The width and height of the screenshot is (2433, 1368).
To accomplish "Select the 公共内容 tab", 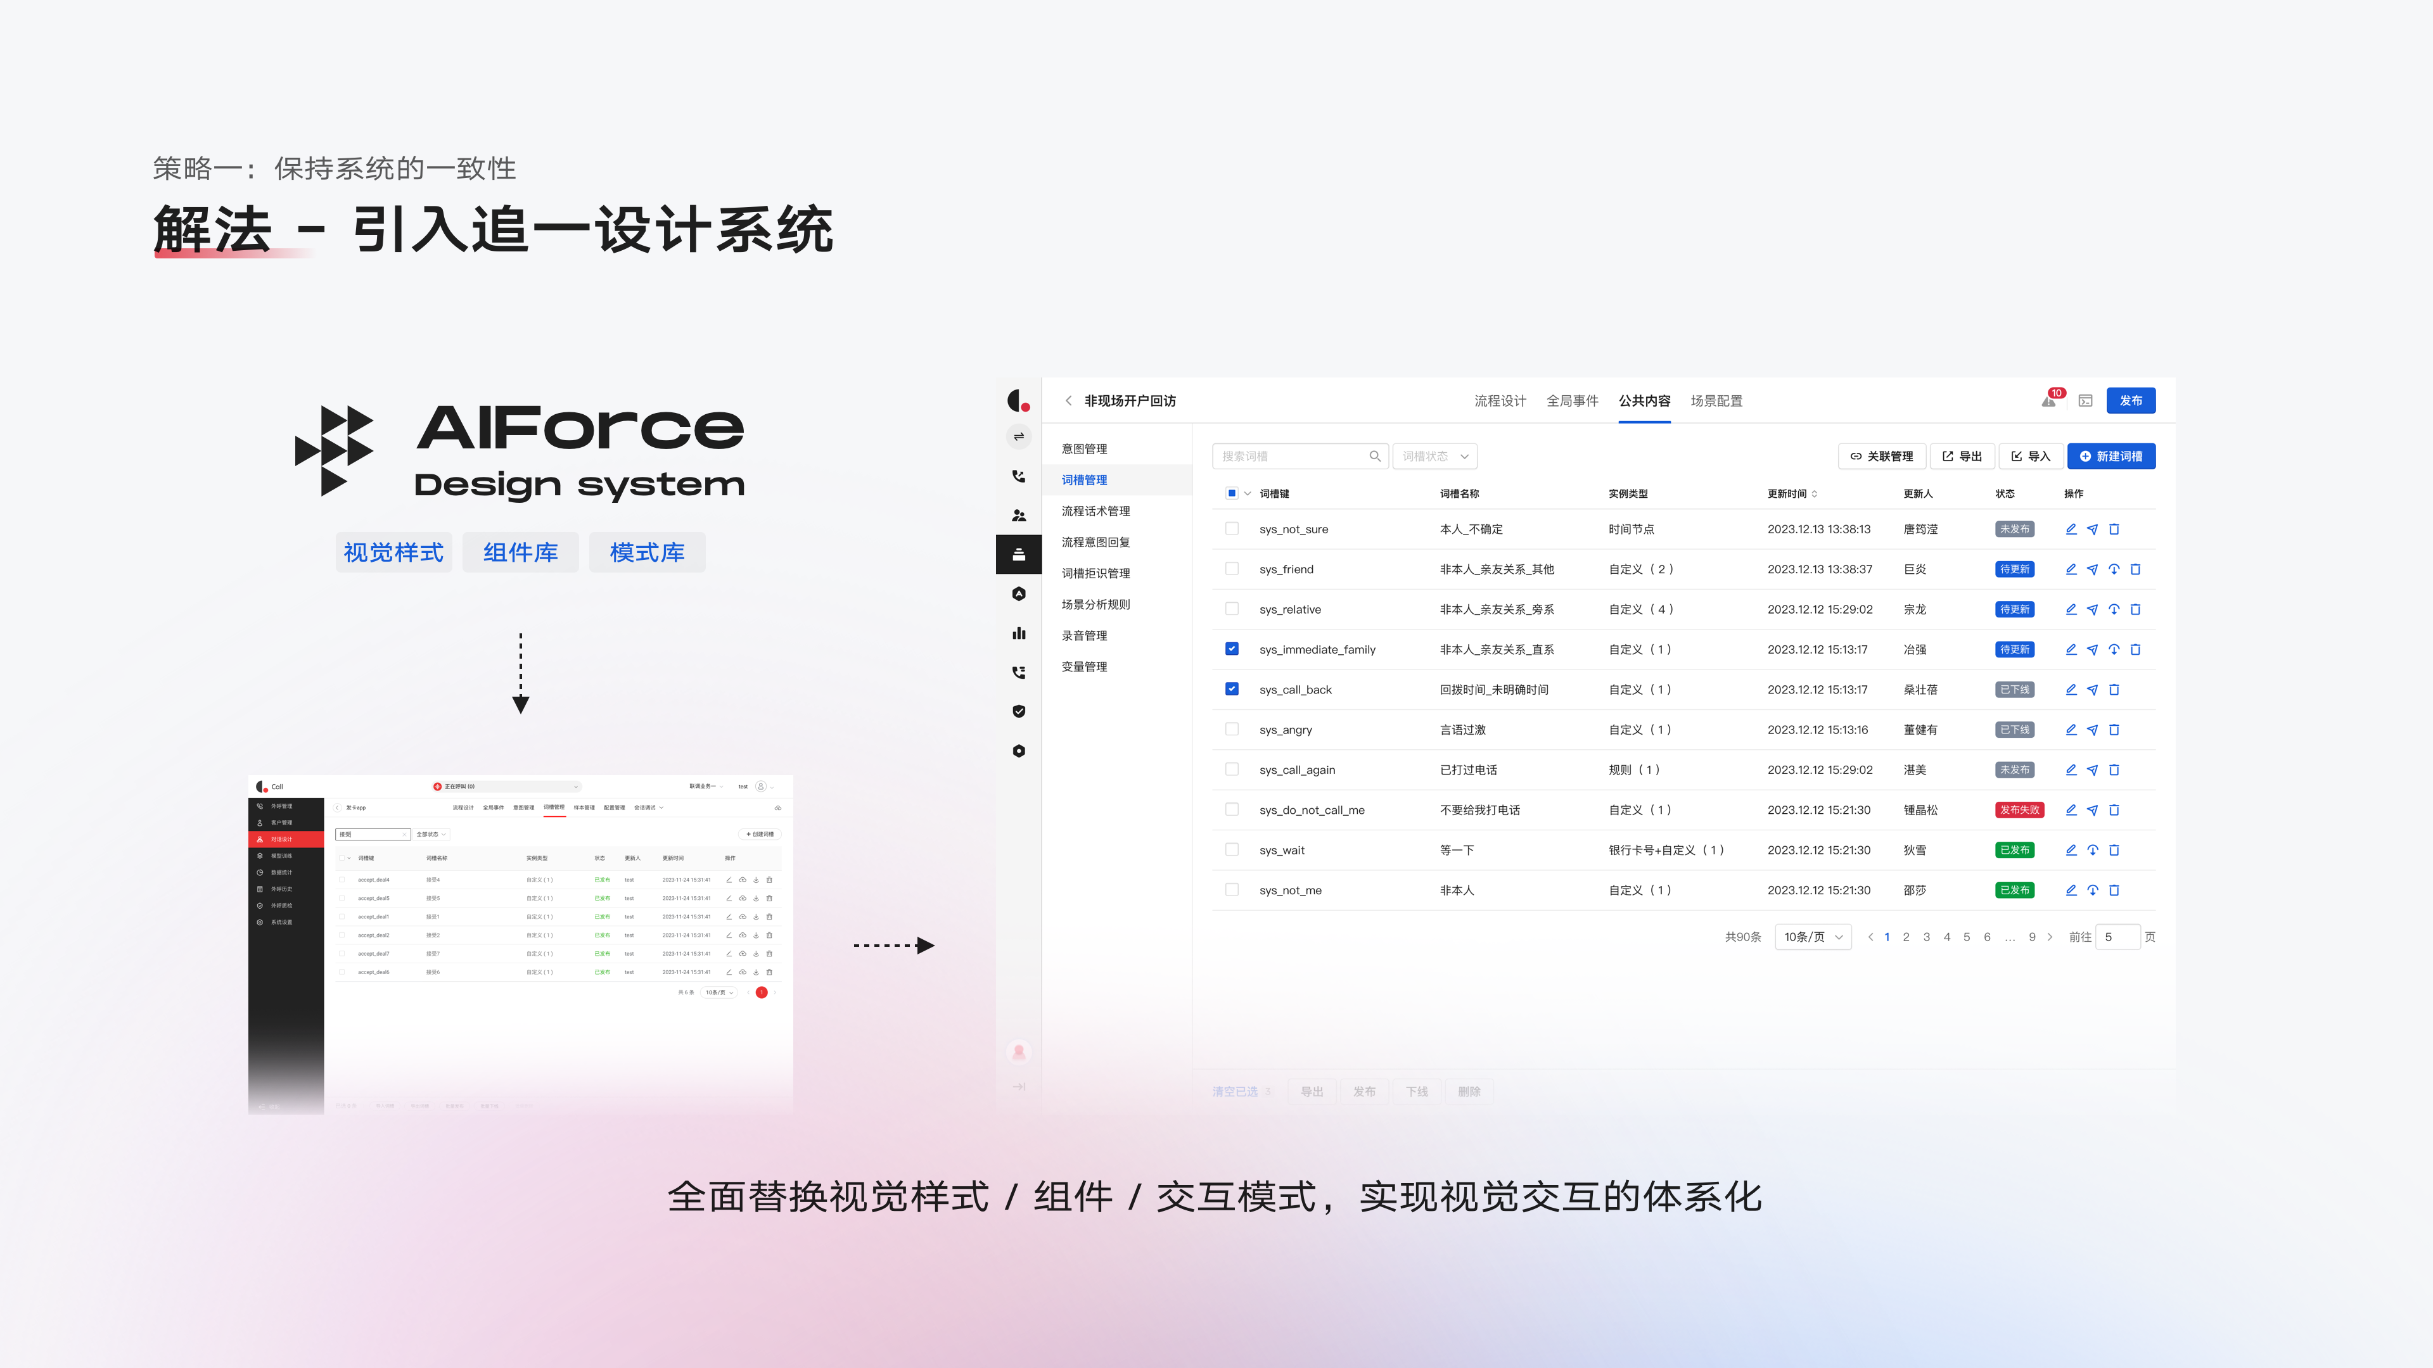I will [1644, 400].
